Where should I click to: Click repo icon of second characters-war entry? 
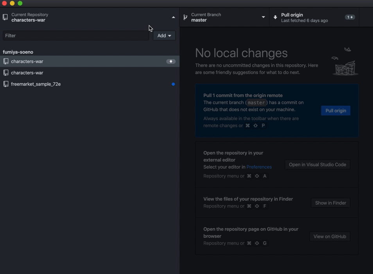pos(6,73)
